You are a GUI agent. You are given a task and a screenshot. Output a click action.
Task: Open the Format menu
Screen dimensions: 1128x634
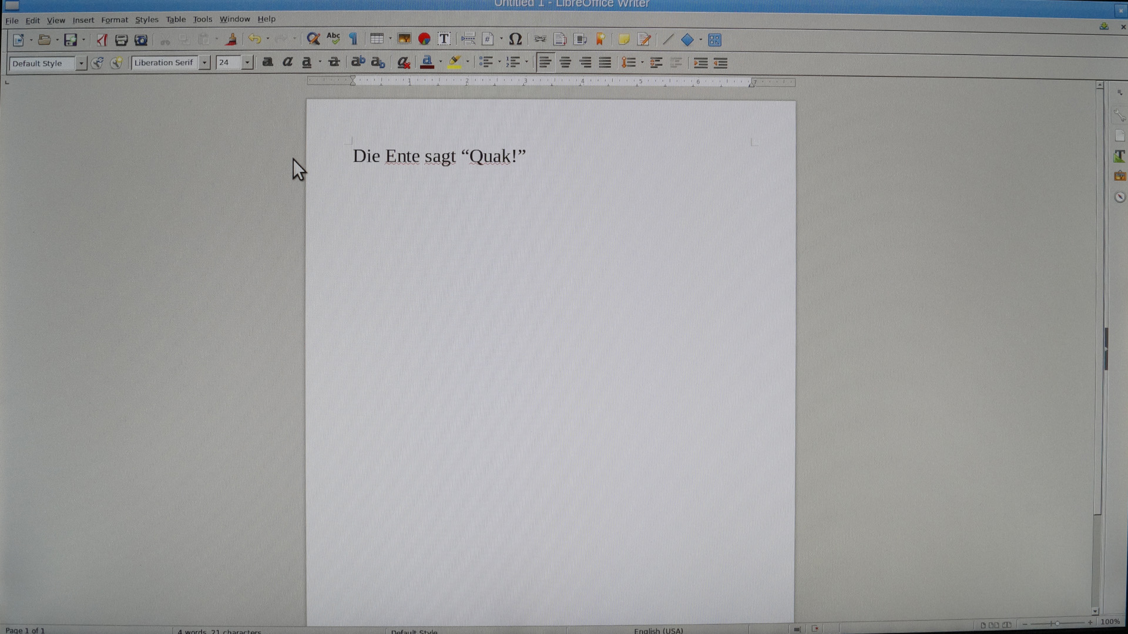(114, 20)
